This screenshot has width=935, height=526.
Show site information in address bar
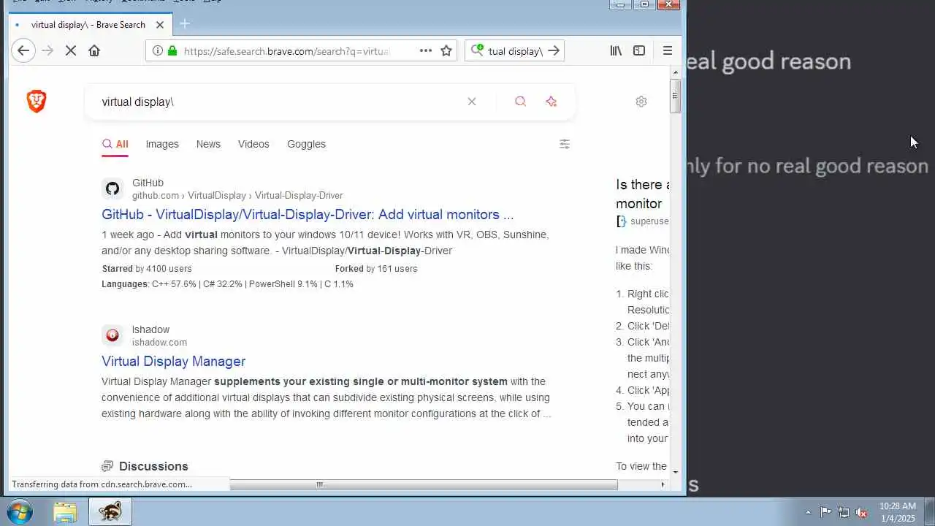point(157,50)
